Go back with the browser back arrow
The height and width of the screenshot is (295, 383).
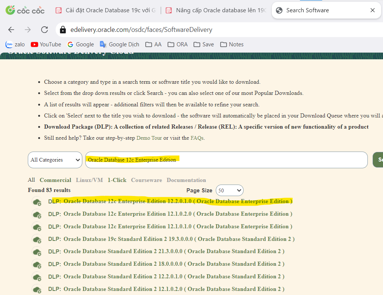pyautogui.click(x=11, y=30)
